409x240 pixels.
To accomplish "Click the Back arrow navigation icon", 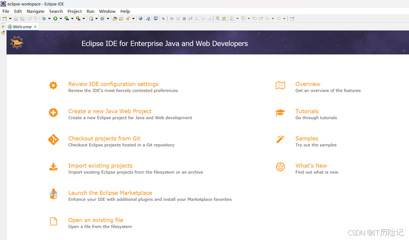I will point(267,19).
